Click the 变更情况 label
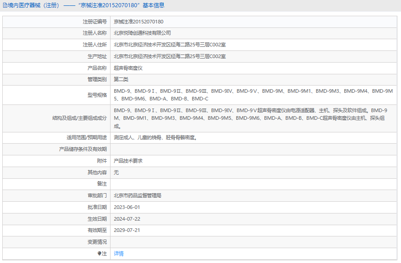 (x=97, y=242)
